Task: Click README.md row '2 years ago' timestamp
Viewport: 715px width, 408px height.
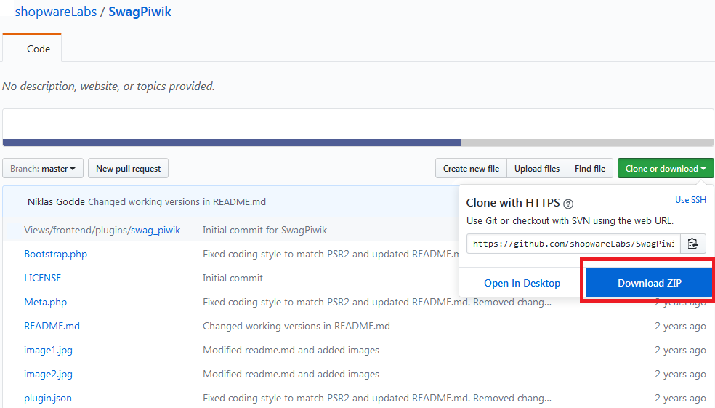Action: [x=680, y=326]
